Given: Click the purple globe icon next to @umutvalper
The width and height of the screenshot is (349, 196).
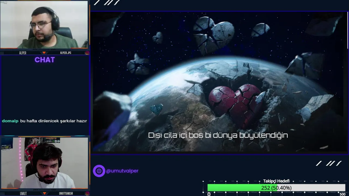Looking at the screenshot, I should click(99, 171).
